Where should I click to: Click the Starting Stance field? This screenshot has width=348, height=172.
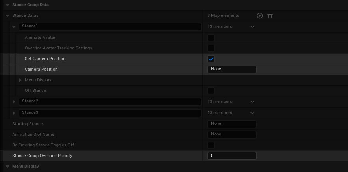tap(232, 124)
